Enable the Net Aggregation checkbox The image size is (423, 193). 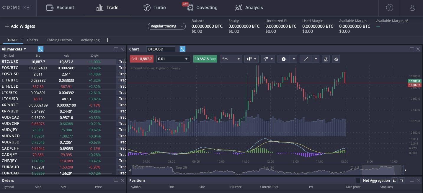[358, 180]
